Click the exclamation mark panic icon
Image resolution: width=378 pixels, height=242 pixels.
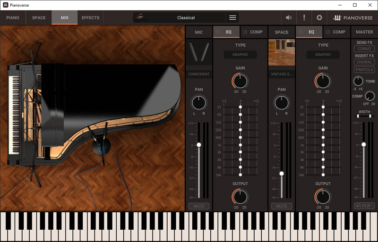pos(304,17)
